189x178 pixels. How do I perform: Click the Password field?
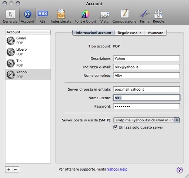(147, 106)
